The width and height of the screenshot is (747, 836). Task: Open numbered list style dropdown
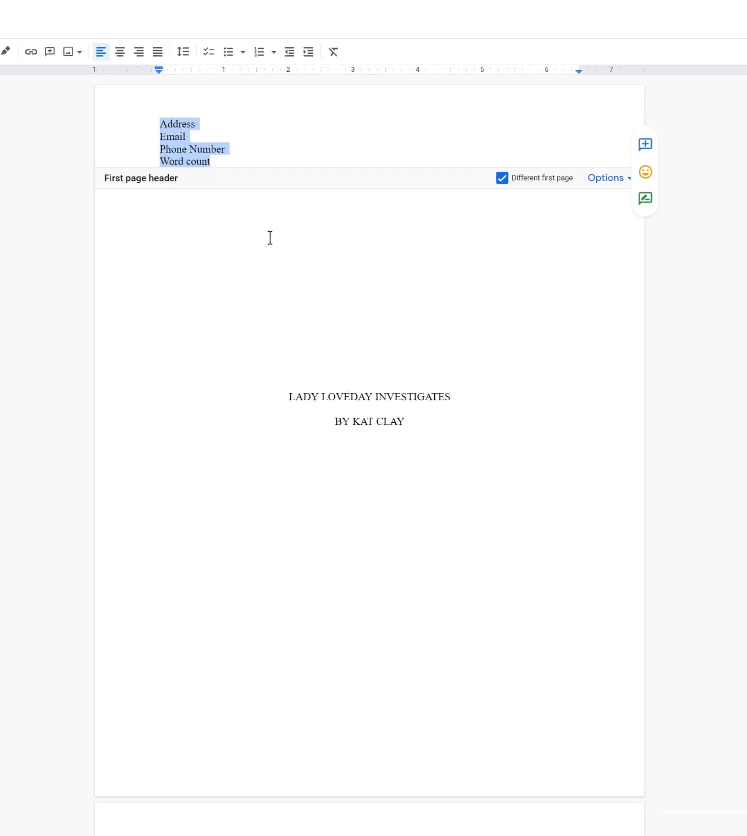274,52
